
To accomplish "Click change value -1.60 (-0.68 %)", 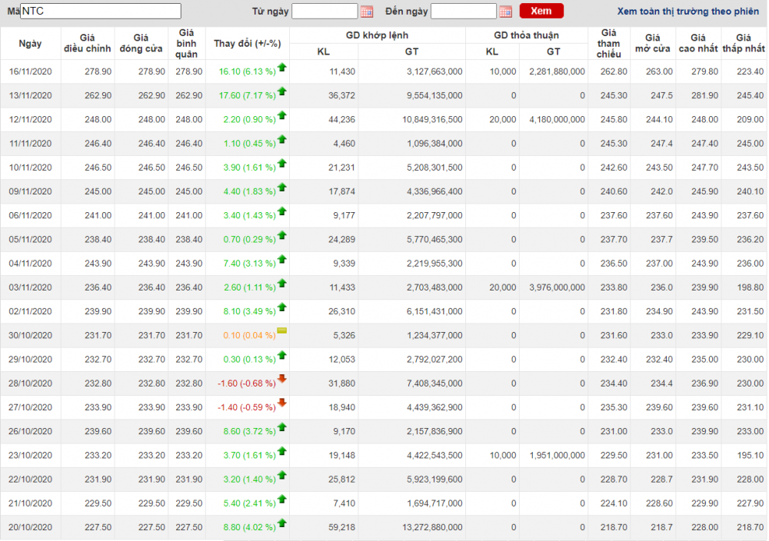I will coord(247,383).
